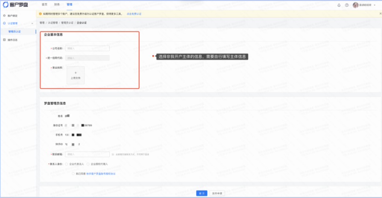Screen dimensions: 382x198
Task: Click the user avatar picture
Action: click(355, 5)
